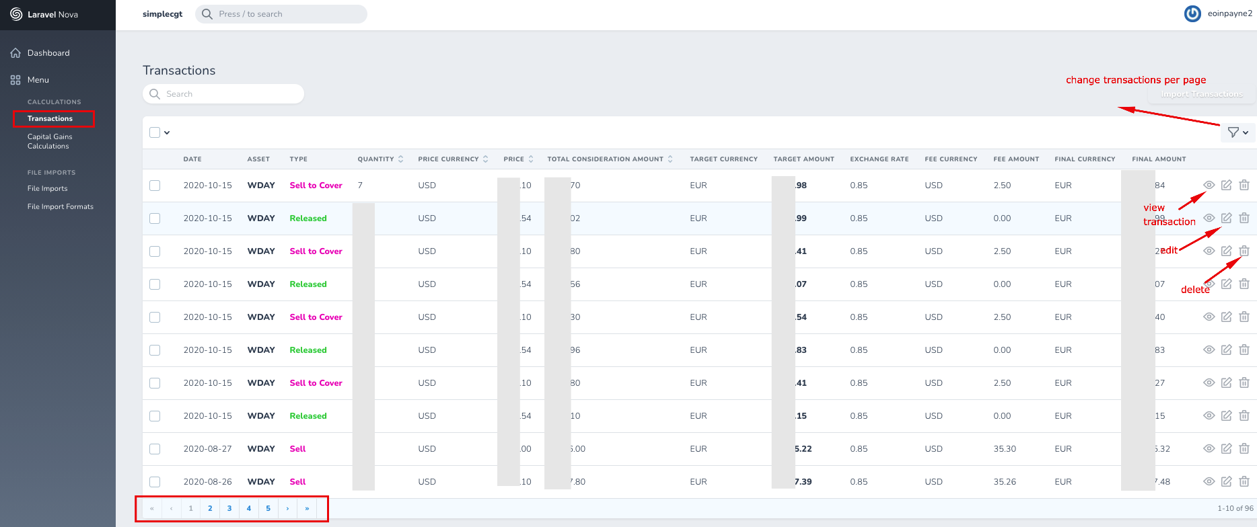
Task: Jump to last page with double arrow
Action: (x=307, y=508)
